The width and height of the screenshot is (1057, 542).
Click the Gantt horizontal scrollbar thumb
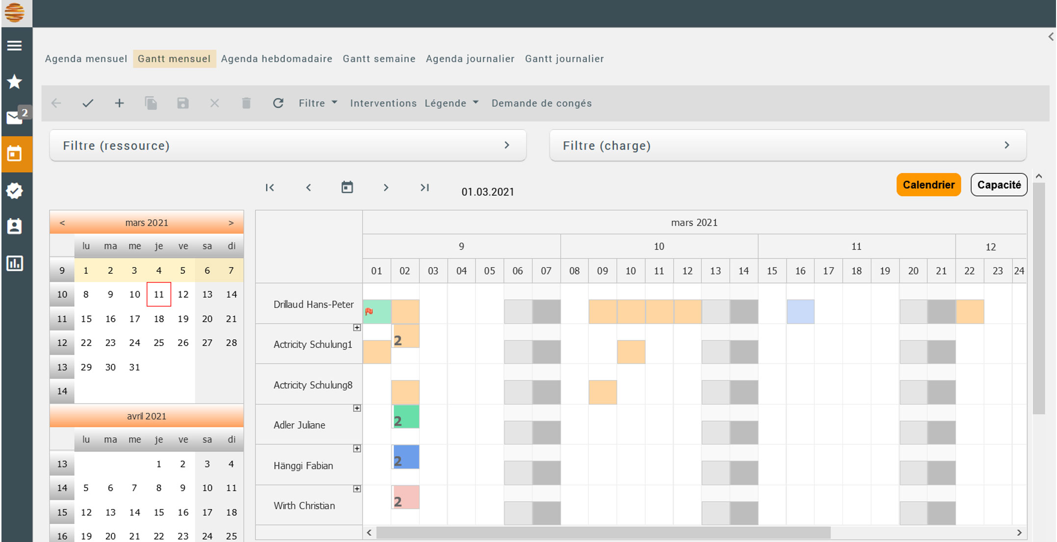(x=603, y=532)
